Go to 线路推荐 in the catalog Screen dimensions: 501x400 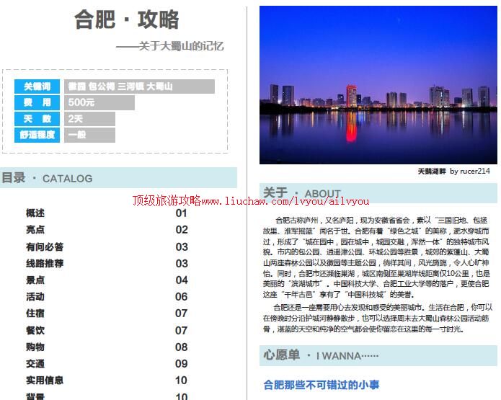[45, 264]
